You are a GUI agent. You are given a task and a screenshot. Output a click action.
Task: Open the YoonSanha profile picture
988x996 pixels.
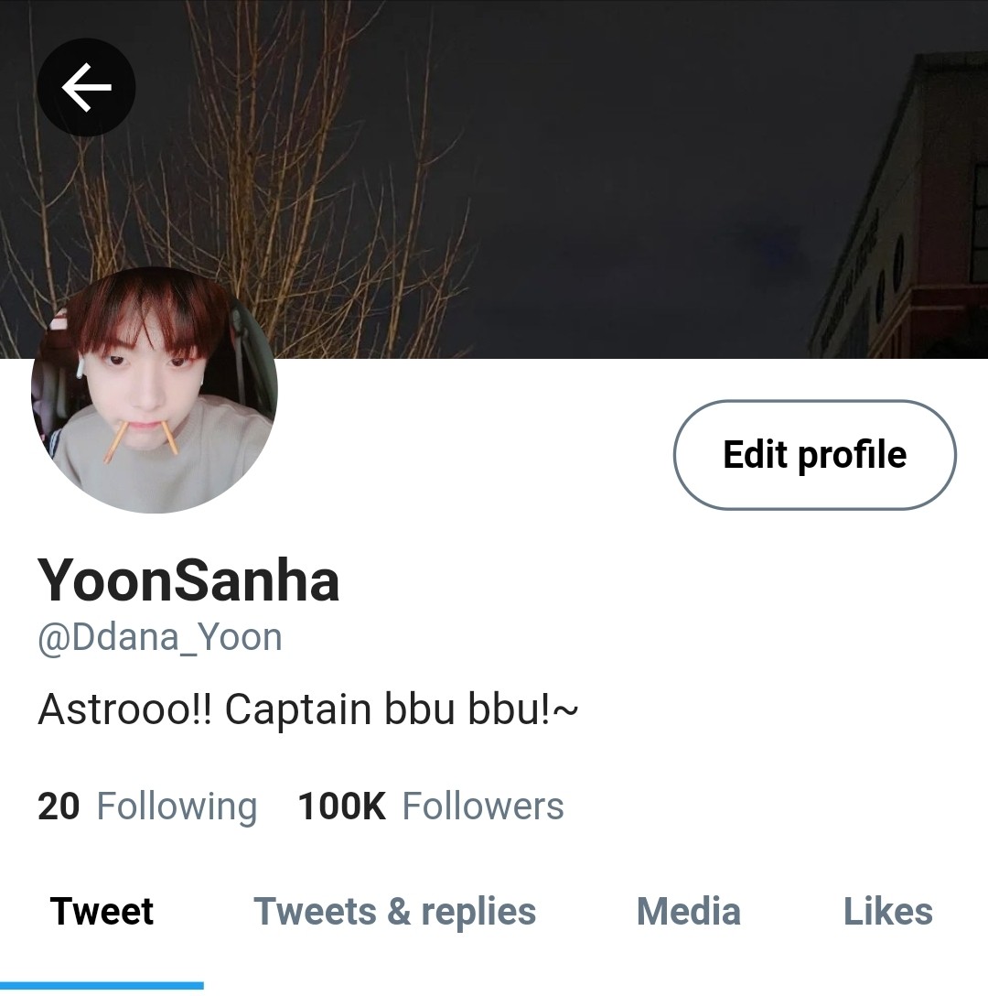coord(155,390)
